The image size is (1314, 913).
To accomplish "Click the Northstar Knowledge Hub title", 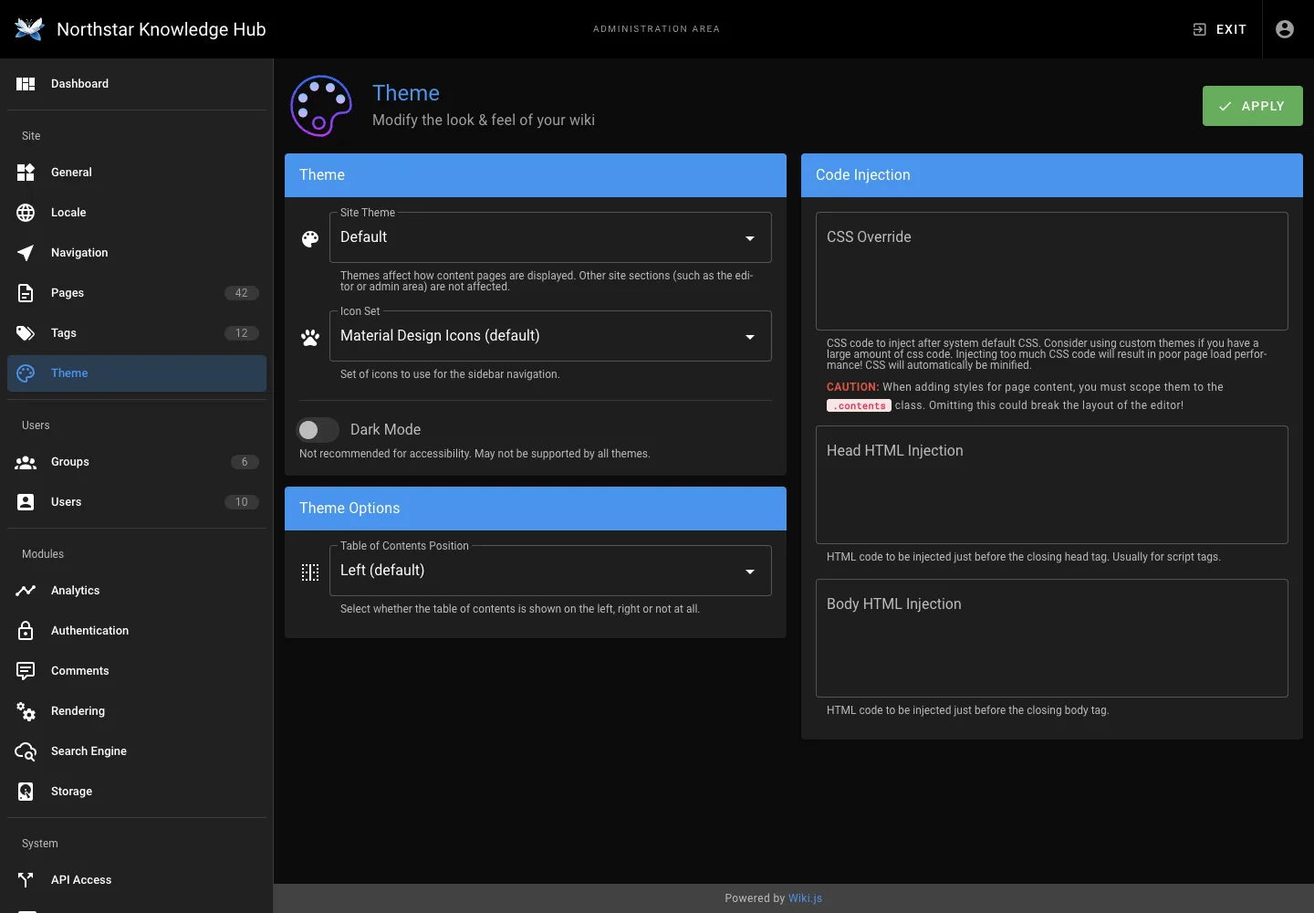I will (x=162, y=29).
